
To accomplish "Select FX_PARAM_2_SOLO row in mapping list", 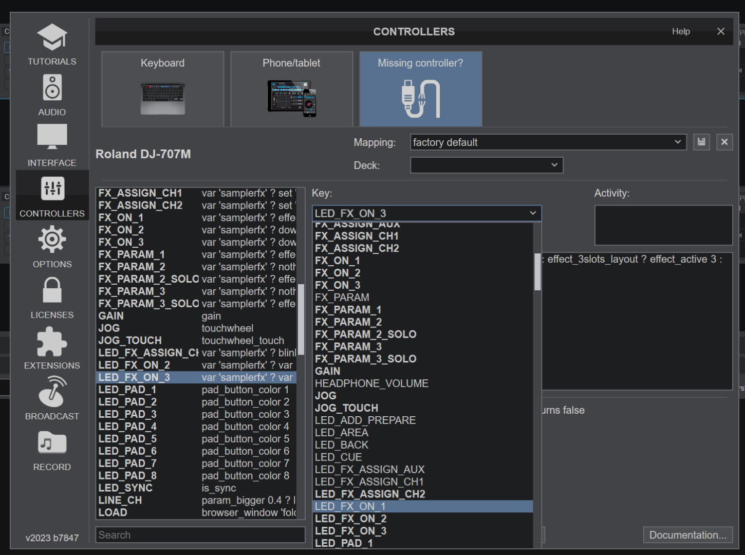I will pos(197,279).
